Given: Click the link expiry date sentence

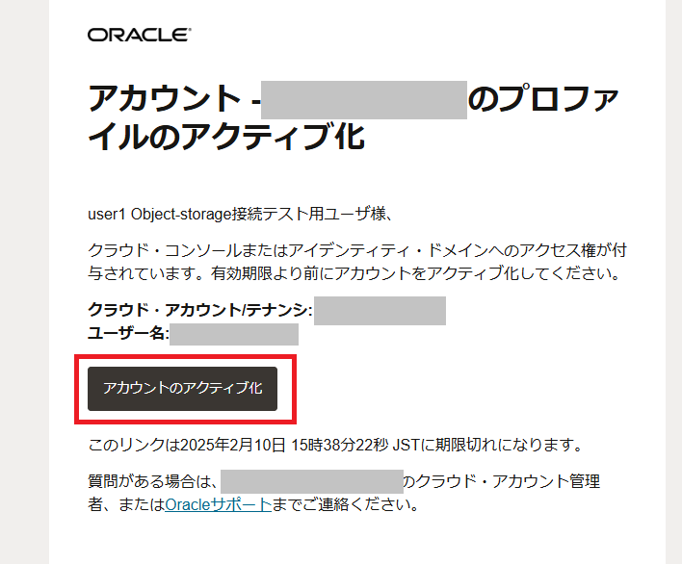Looking at the screenshot, I should point(335,445).
